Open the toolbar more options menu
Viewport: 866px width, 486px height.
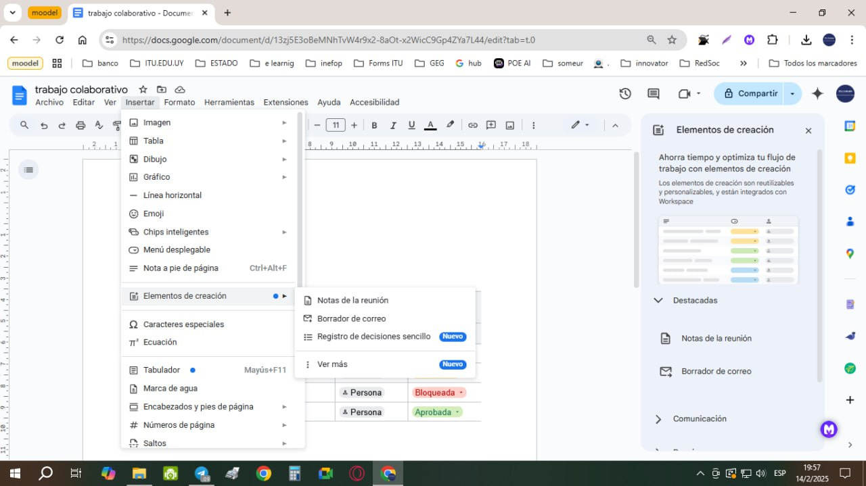[x=533, y=125]
